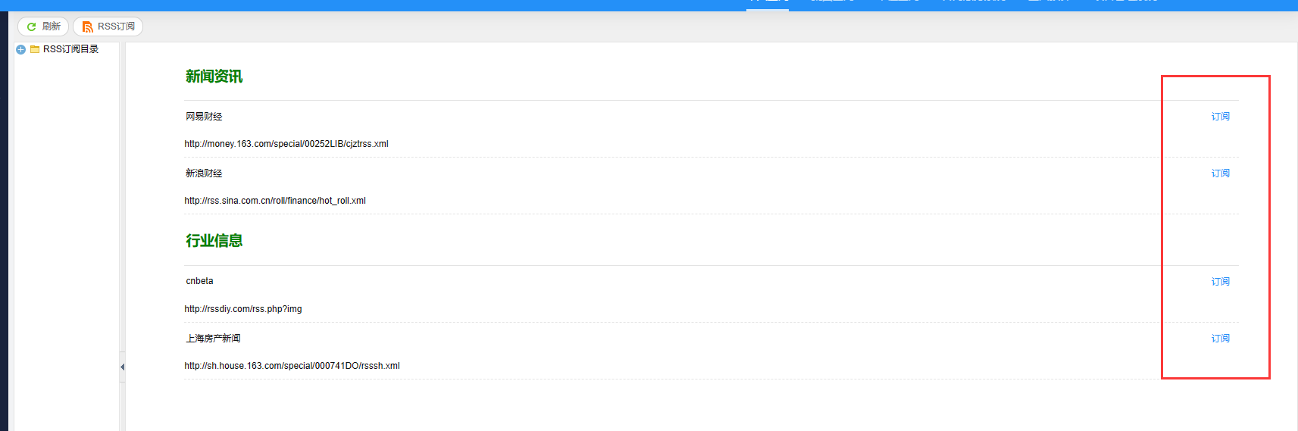Click the 新闻资讯 section heading
Image resolution: width=1298 pixels, height=431 pixels.
coord(214,77)
